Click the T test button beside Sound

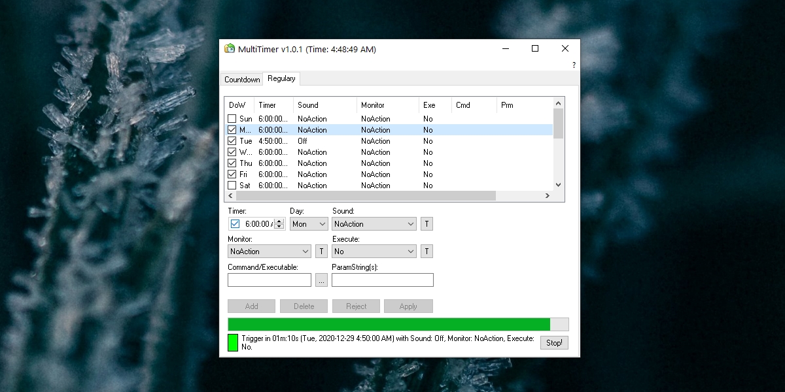click(427, 224)
